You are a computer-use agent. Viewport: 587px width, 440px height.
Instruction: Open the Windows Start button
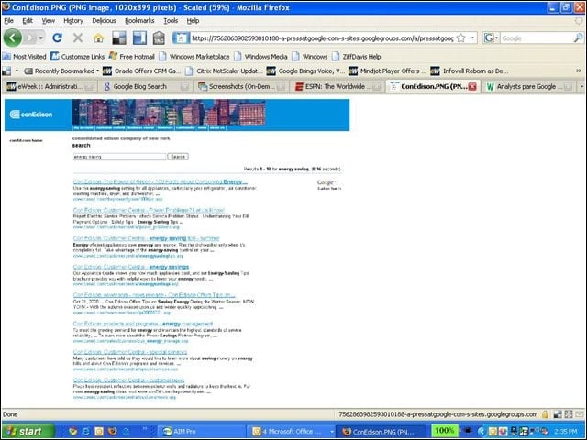click(x=28, y=432)
